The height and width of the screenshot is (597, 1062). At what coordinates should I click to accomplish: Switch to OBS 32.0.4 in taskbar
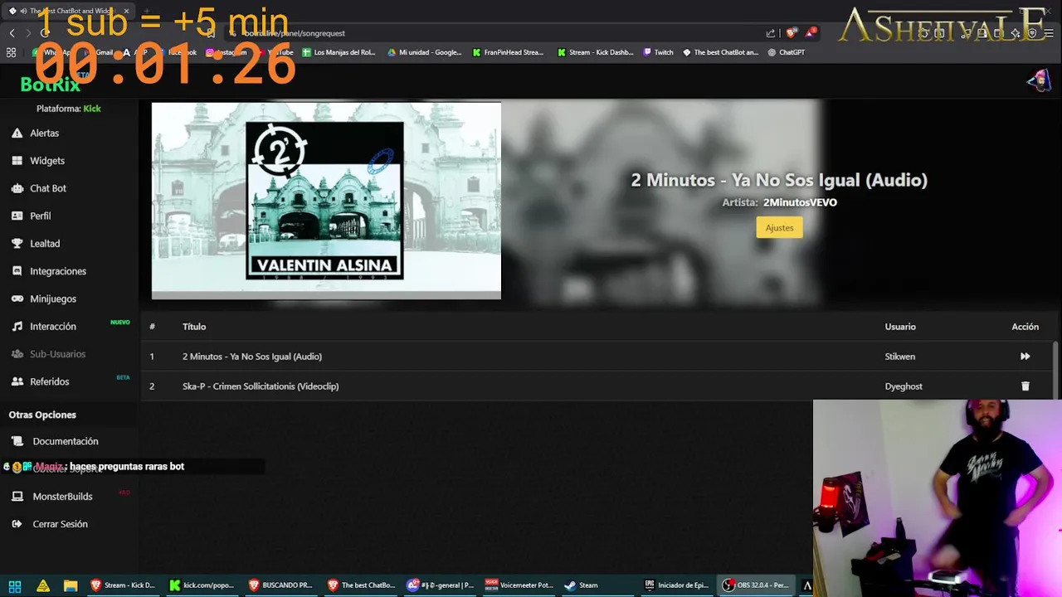point(755,585)
